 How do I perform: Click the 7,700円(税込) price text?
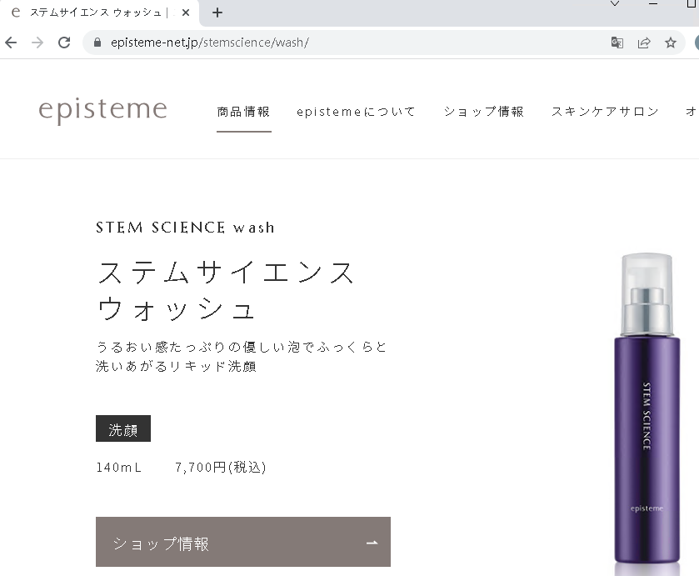point(221,467)
